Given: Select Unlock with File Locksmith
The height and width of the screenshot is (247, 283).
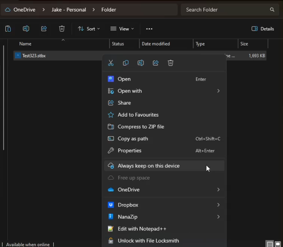Looking at the screenshot, I should [x=164, y=240].
